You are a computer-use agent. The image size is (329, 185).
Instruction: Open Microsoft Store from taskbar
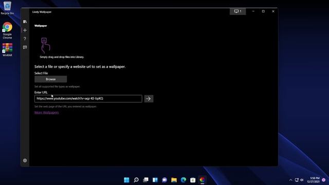click(193, 180)
